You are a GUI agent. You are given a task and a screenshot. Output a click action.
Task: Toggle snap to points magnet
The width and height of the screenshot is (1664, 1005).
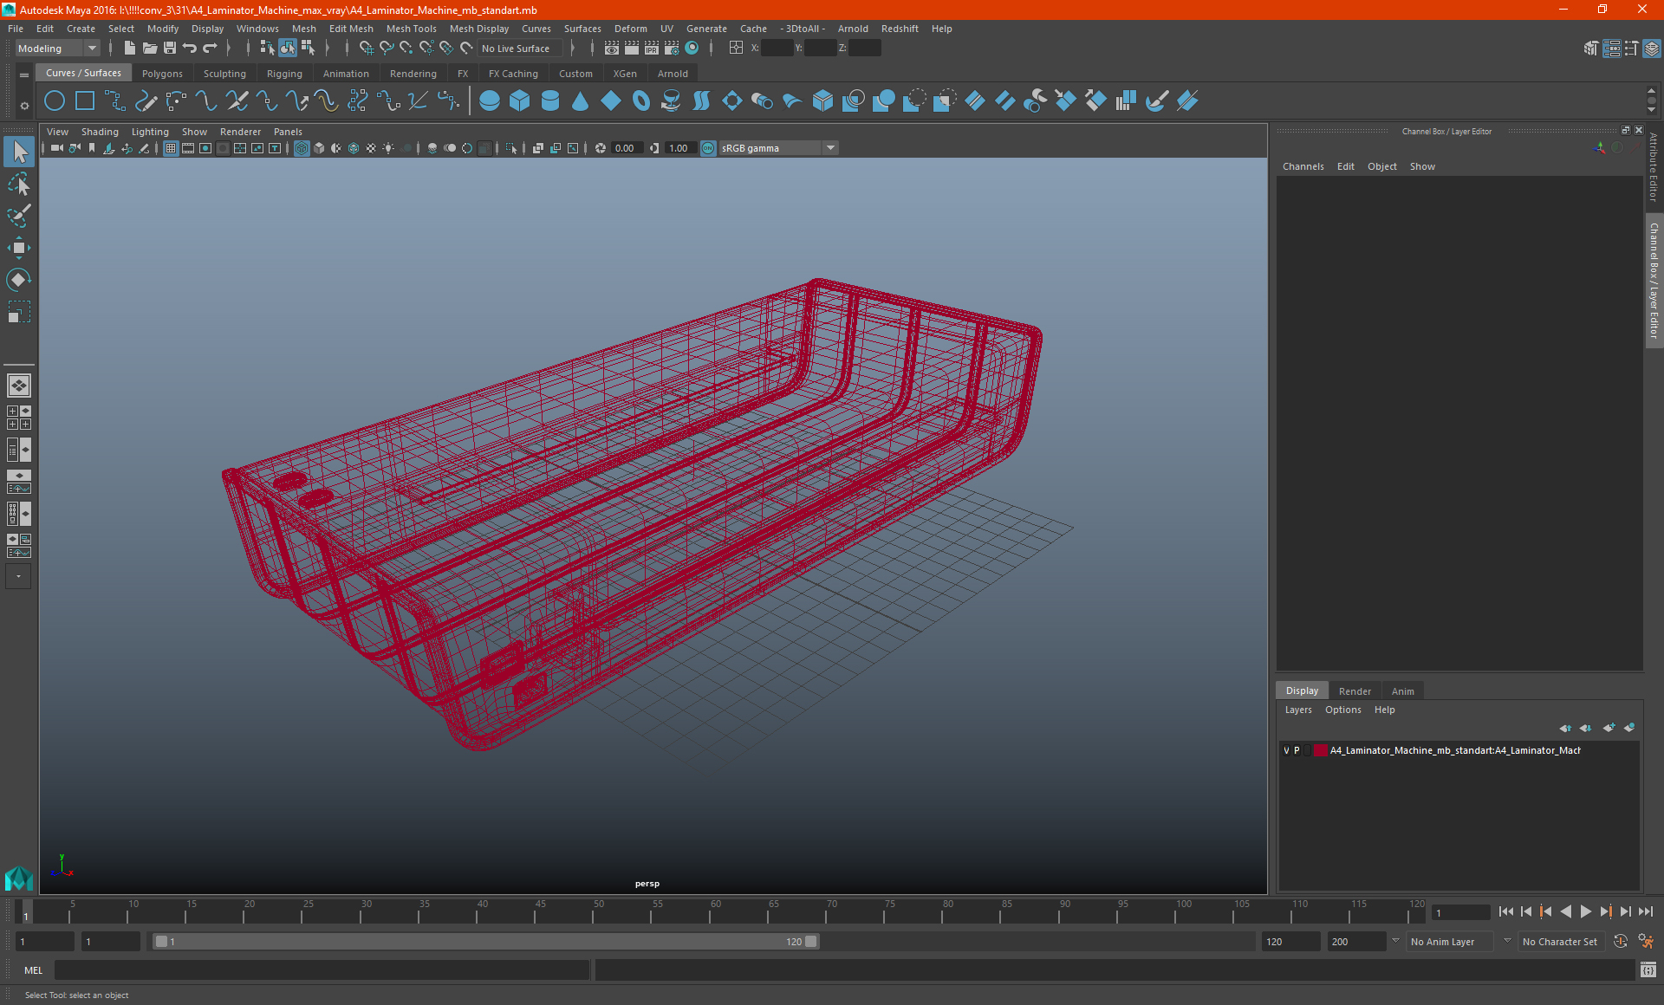click(406, 49)
